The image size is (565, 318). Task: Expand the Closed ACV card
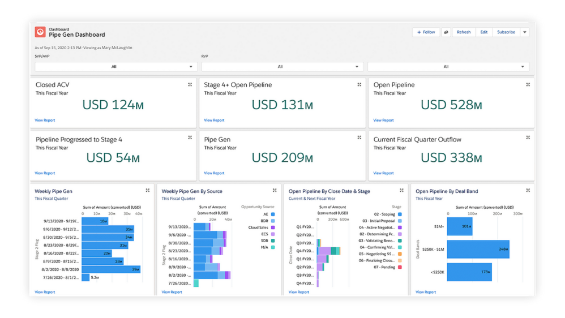pyautogui.click(x=190, y=85)
